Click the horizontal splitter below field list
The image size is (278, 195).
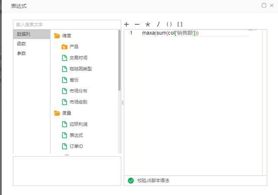67,155
